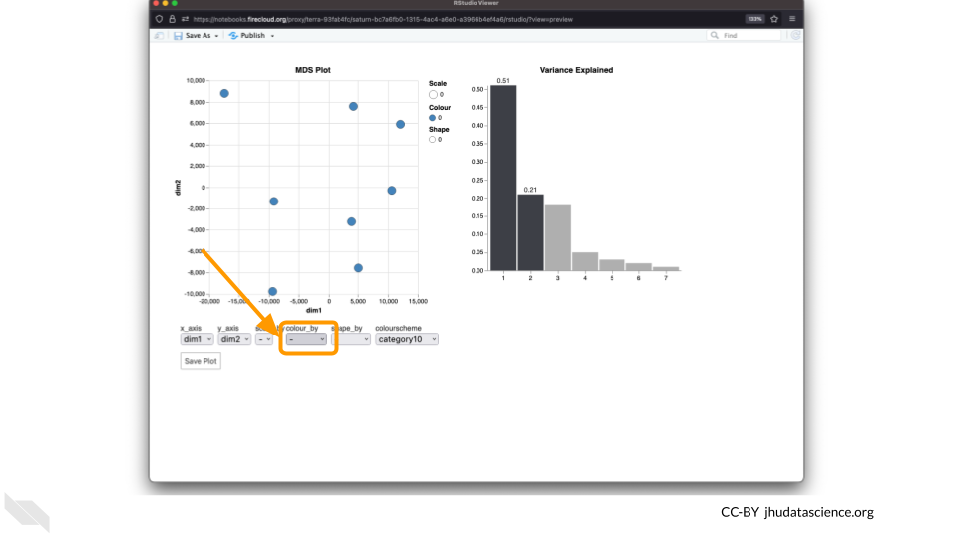Click the magnifier icon in Find field
This screenshot has height=536, width=953.
715,36
